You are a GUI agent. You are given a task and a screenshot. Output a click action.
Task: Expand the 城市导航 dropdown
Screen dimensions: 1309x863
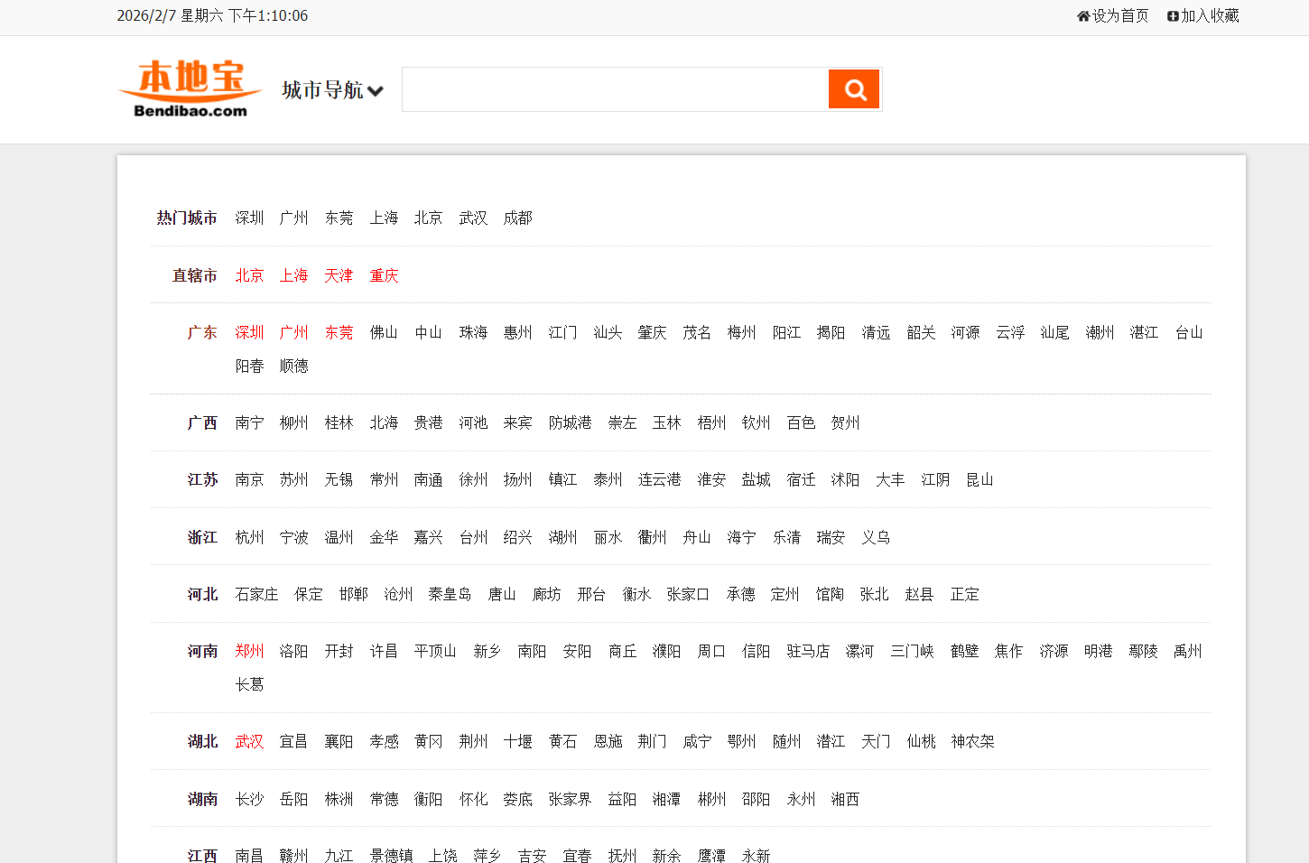point(332,90)
